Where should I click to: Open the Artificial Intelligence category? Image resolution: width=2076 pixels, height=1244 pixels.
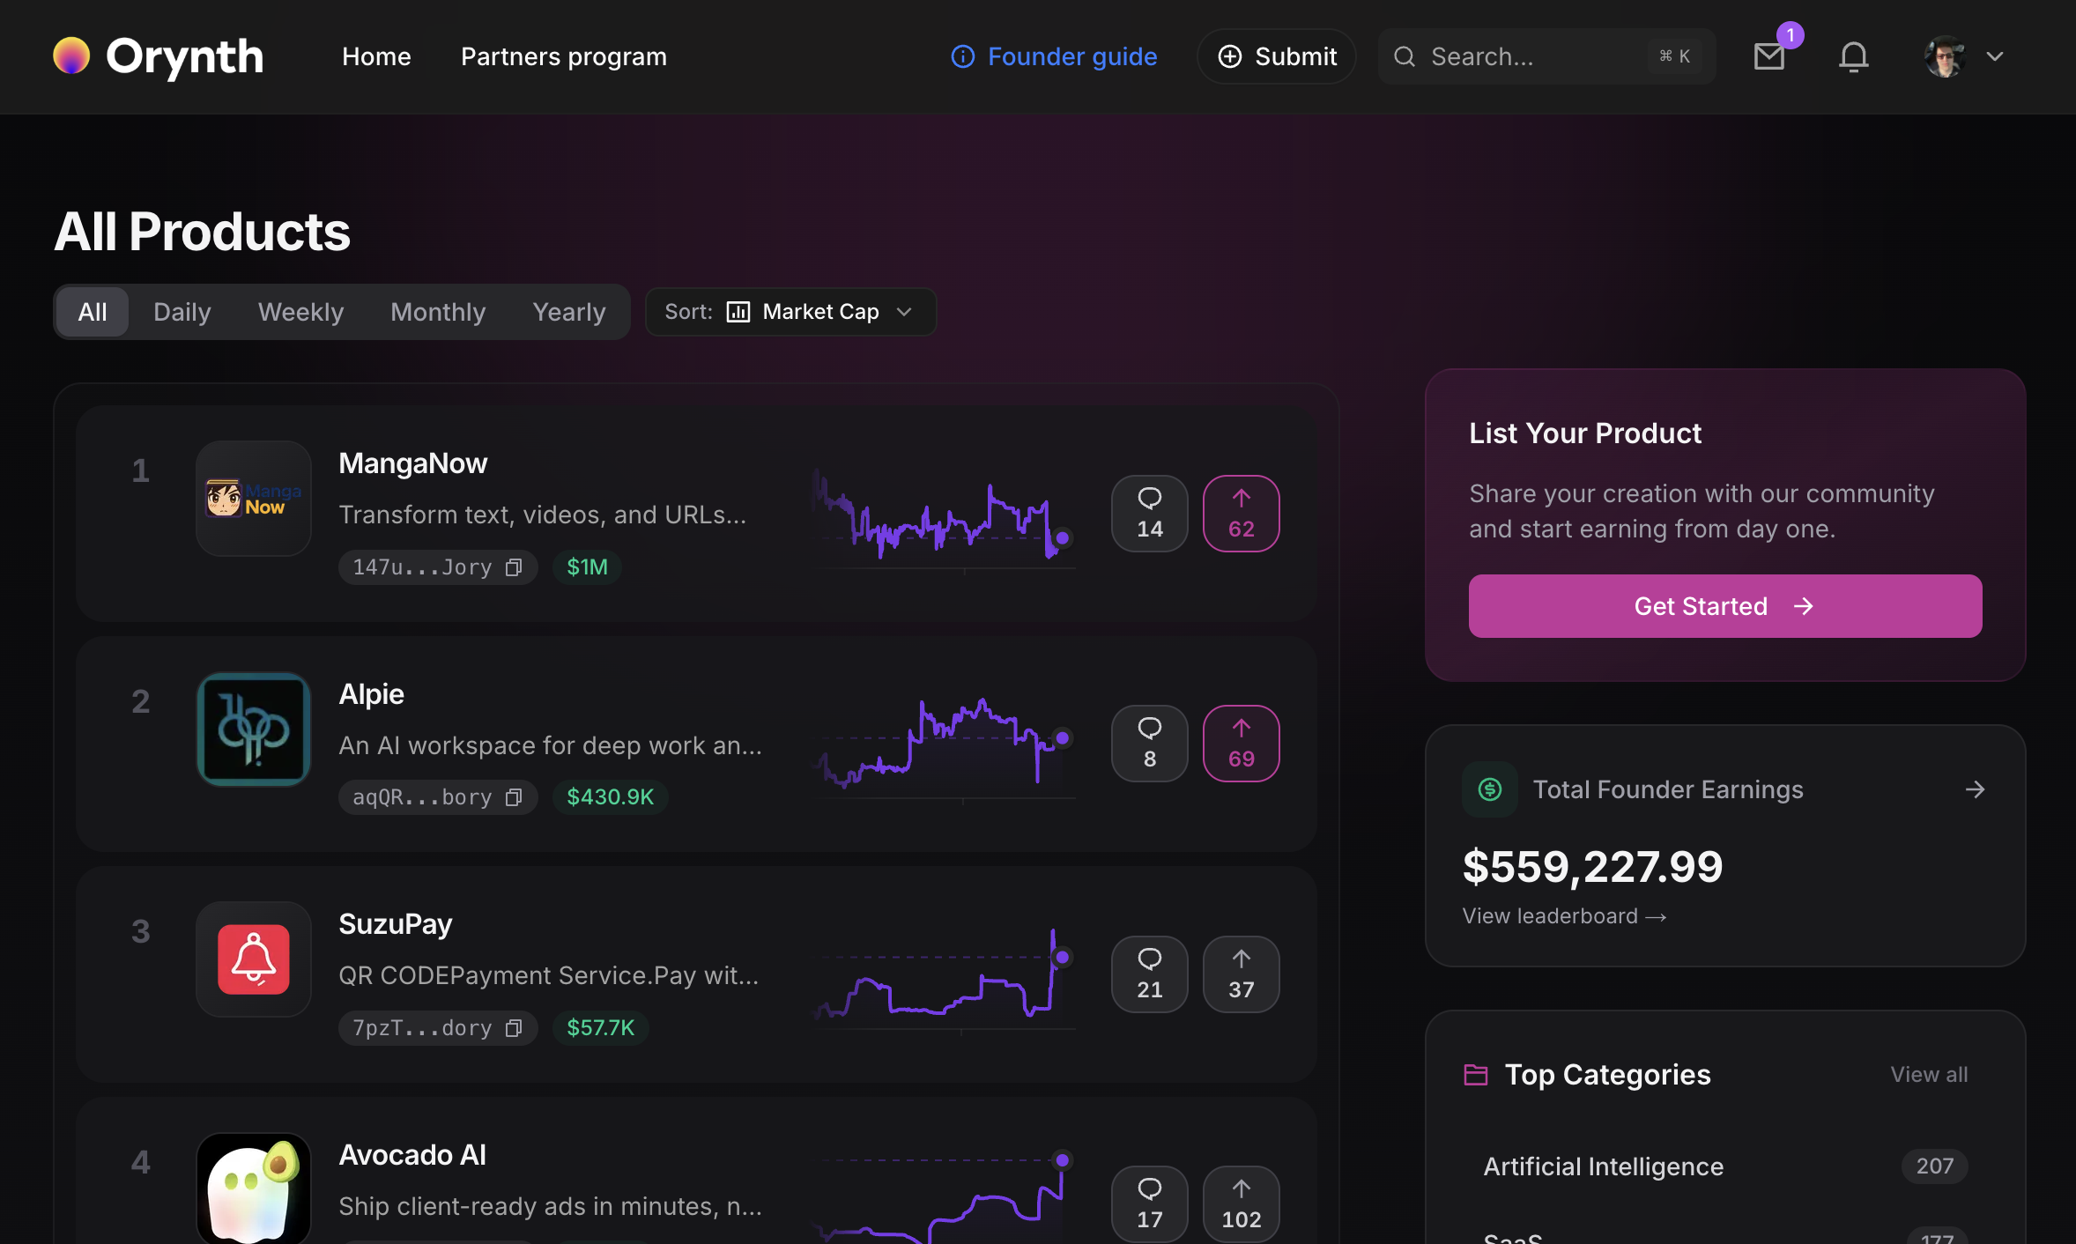(1724, 1166)
